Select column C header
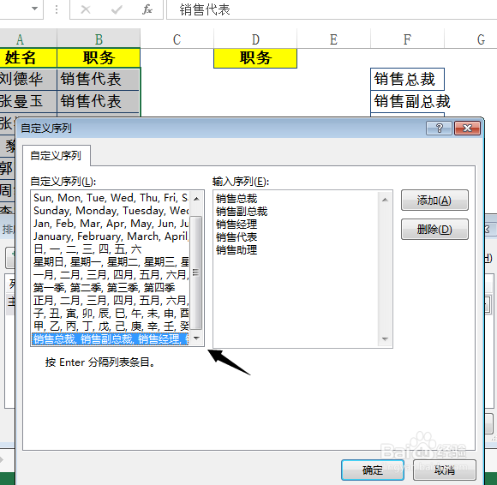Screen dimensions: 497x485 177,39
